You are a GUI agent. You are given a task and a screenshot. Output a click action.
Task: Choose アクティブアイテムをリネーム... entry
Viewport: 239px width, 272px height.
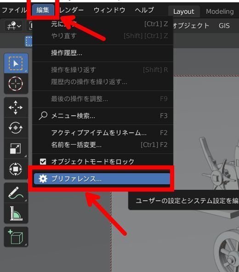(x=103, y=133)
